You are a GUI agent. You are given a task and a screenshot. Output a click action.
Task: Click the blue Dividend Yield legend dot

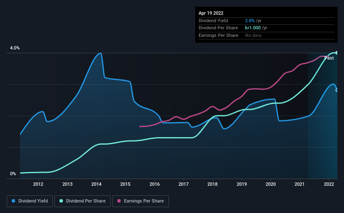click(13, 201)
